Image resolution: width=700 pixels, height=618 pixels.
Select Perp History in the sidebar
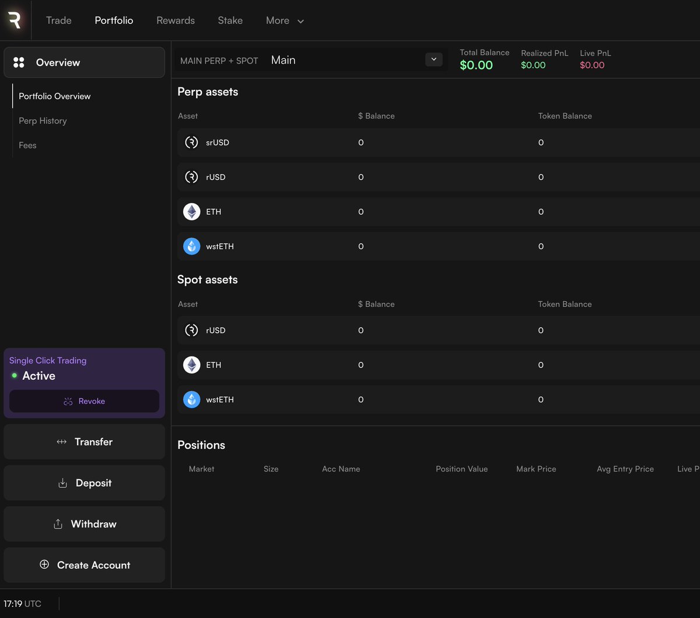pos(43,121)
